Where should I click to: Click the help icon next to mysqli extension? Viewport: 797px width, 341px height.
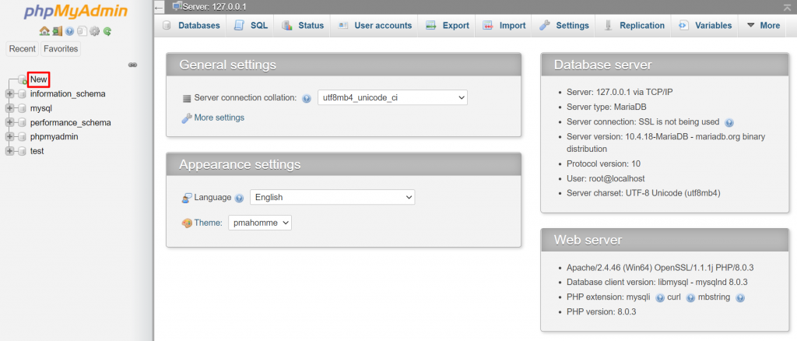pyautogui.click(x=659, y=297)
